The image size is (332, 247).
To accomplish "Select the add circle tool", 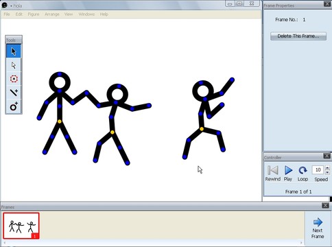I will (x=14, y=106).
